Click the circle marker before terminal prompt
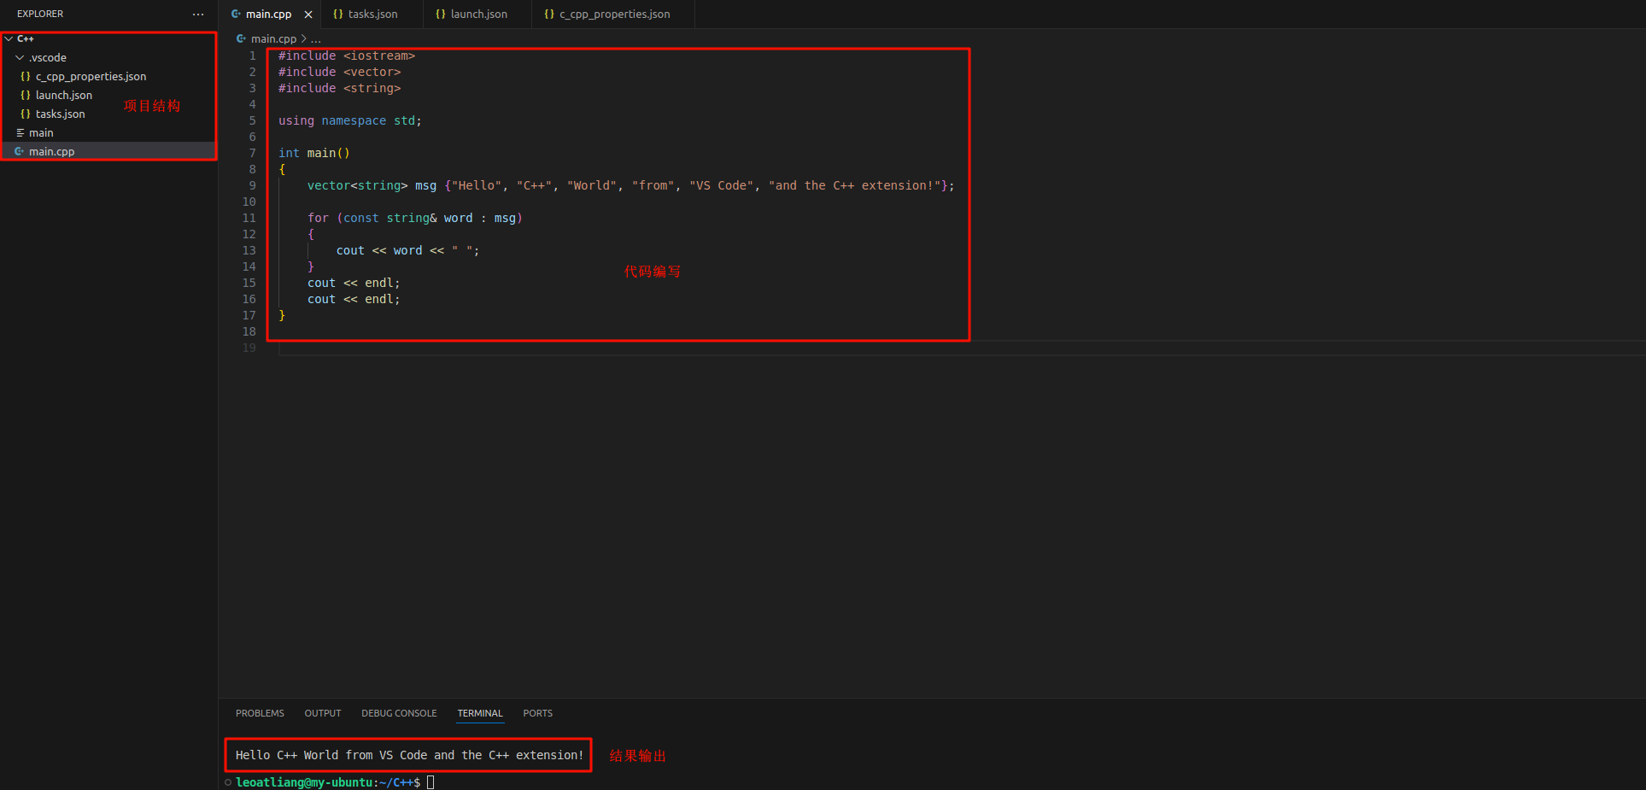This screenshot has width=1646, height=790. click(228, 782)
